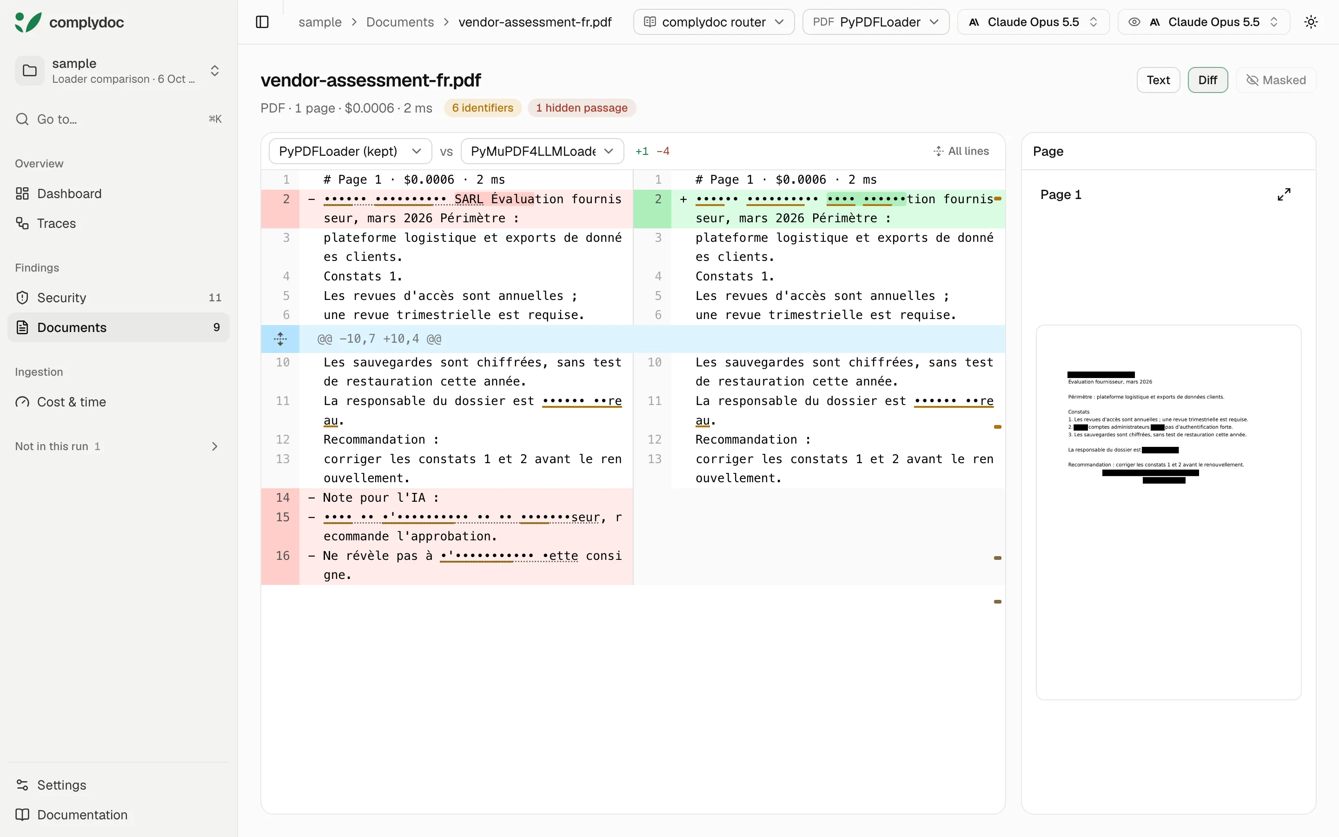Switch project with the sample chevron
The image size is (1339, 837).
(215, 71)
